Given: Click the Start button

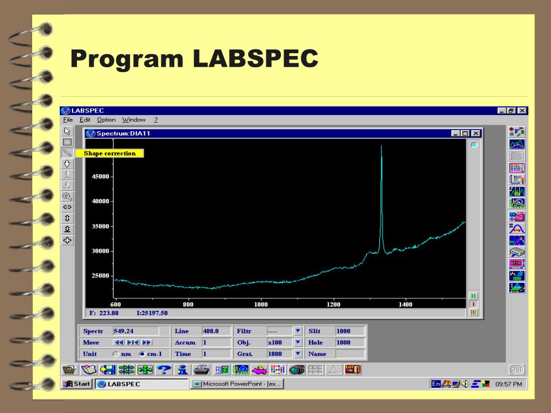Looking at the screenshot, I should tap(76, 384).
